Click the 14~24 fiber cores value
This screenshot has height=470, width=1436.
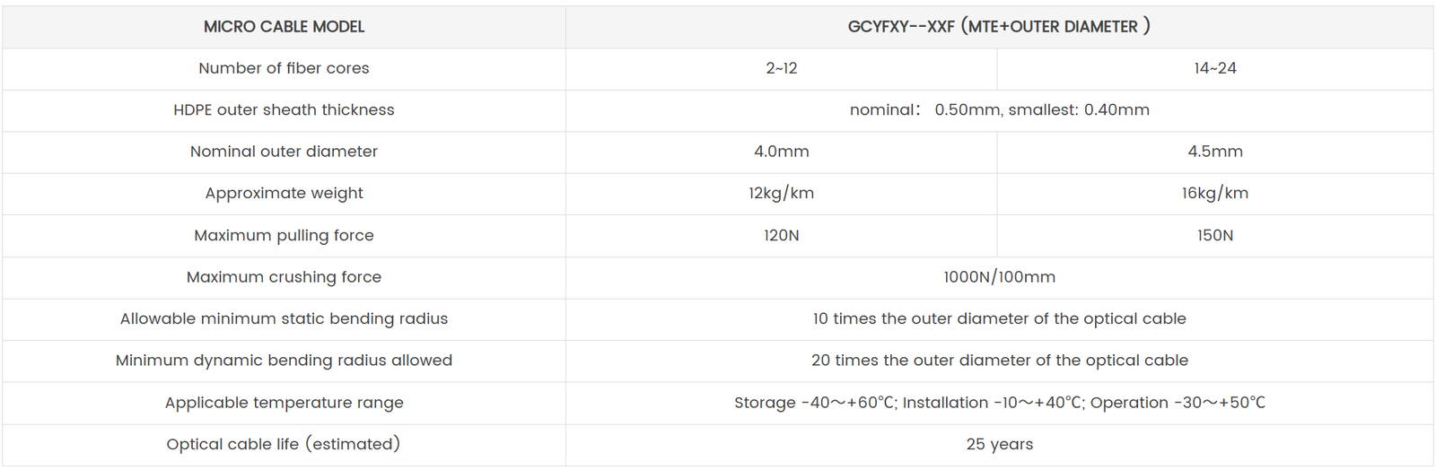click(1214, 68)
